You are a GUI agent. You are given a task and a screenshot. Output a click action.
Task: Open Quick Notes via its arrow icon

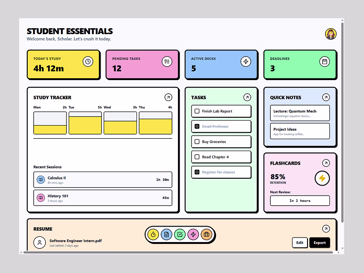coord(326,97)
